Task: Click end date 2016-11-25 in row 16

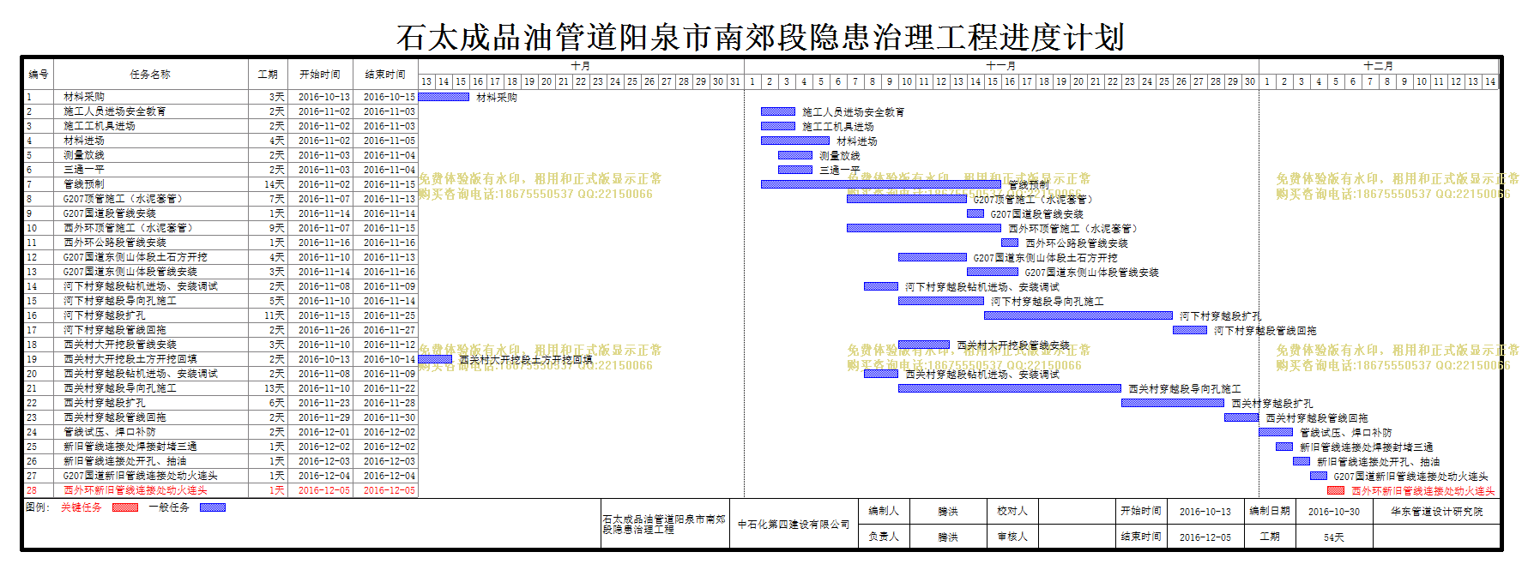Action: click(389, 315)
